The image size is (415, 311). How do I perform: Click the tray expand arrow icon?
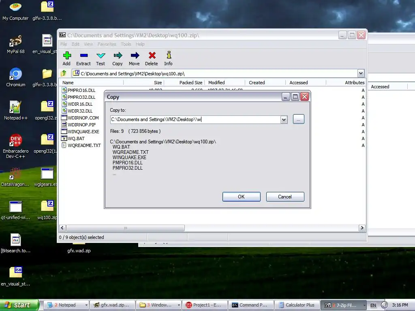385,305
